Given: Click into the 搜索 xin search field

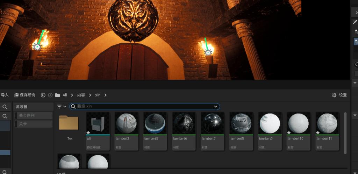Looking at the screenshot, I should 145,107.
